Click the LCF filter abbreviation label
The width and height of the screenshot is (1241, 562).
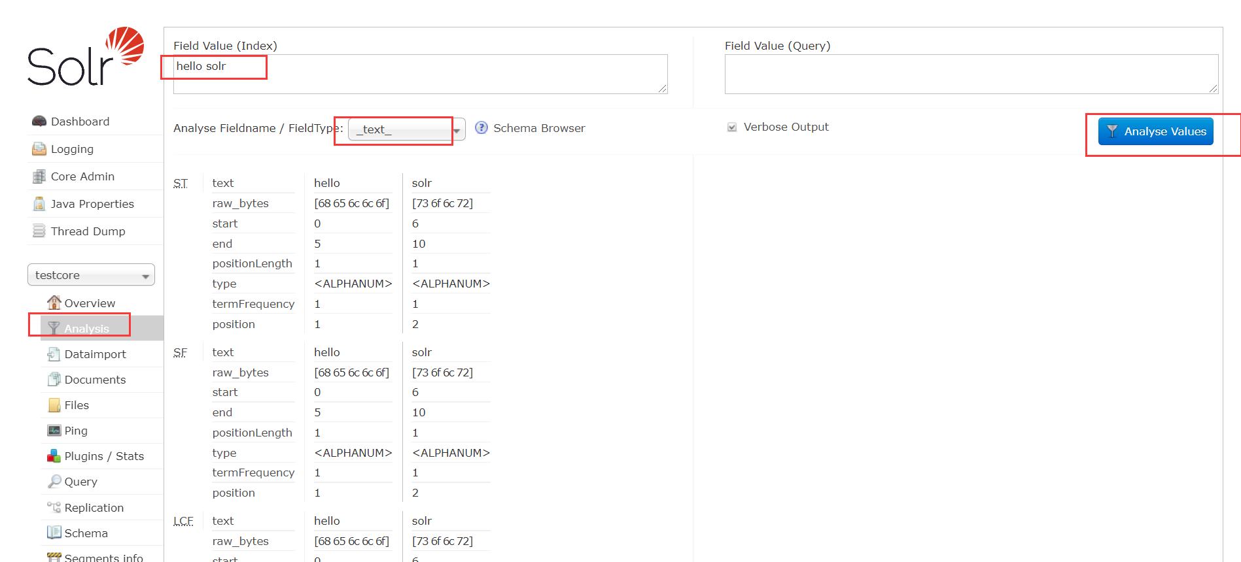[x=183, y=521]
